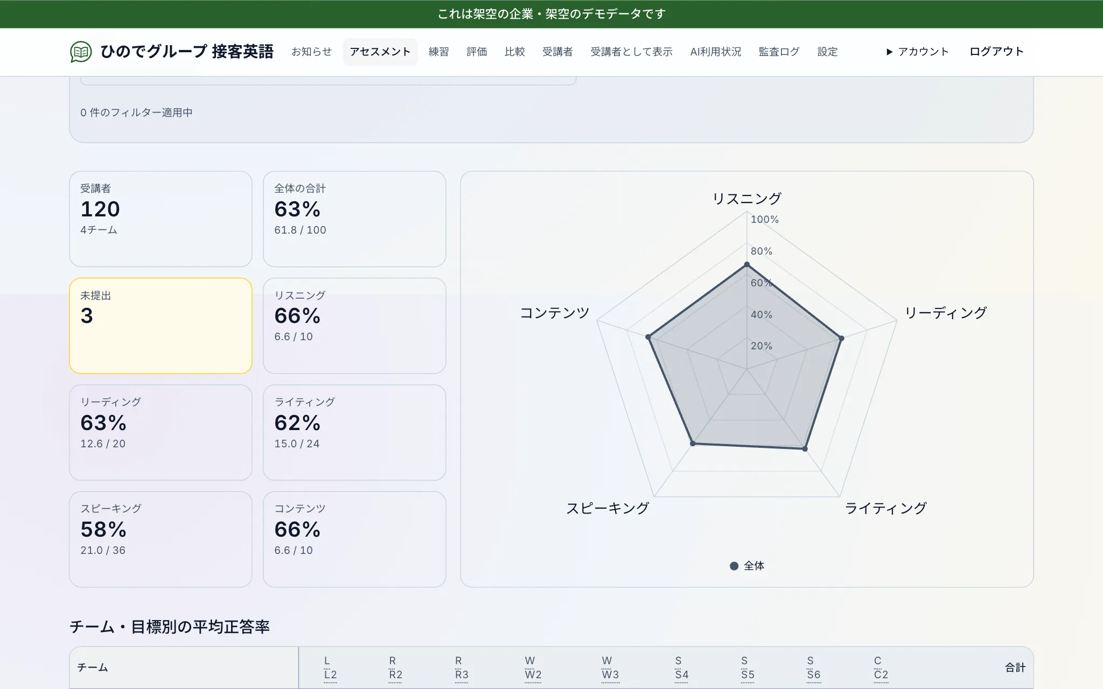1103x689 pixels.
Task: Click the 合計 column header
Action: click(x=1015, y=667)
